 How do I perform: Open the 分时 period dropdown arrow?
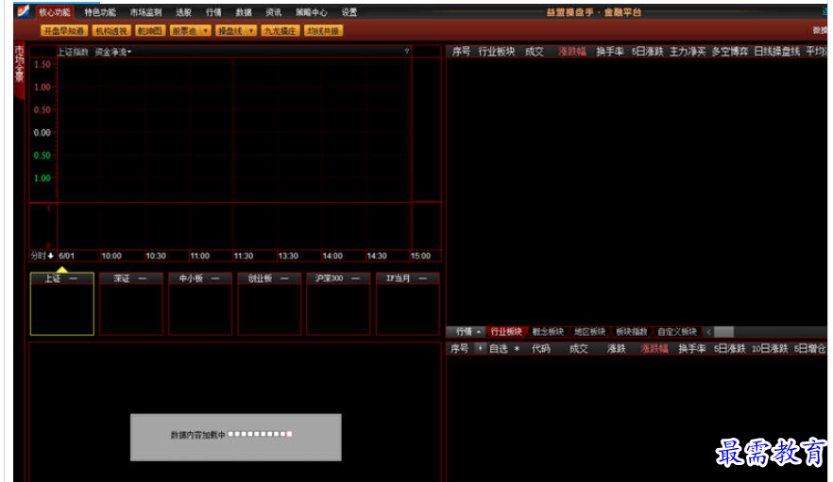(x=51, y=256)
